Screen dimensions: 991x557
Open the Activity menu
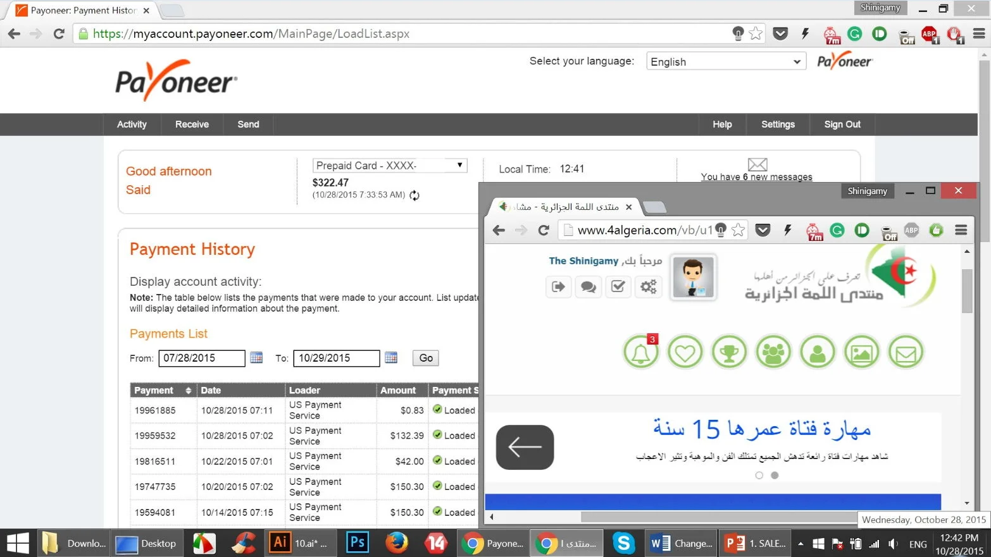(x=132, y=125)
